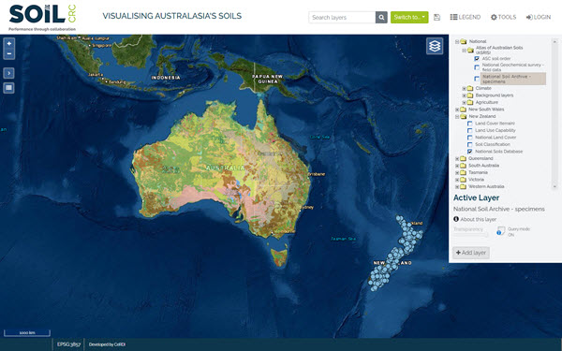562x351 pixels.
Task: Click layer tree scrollbar down arrow
Action: point(555,186)
